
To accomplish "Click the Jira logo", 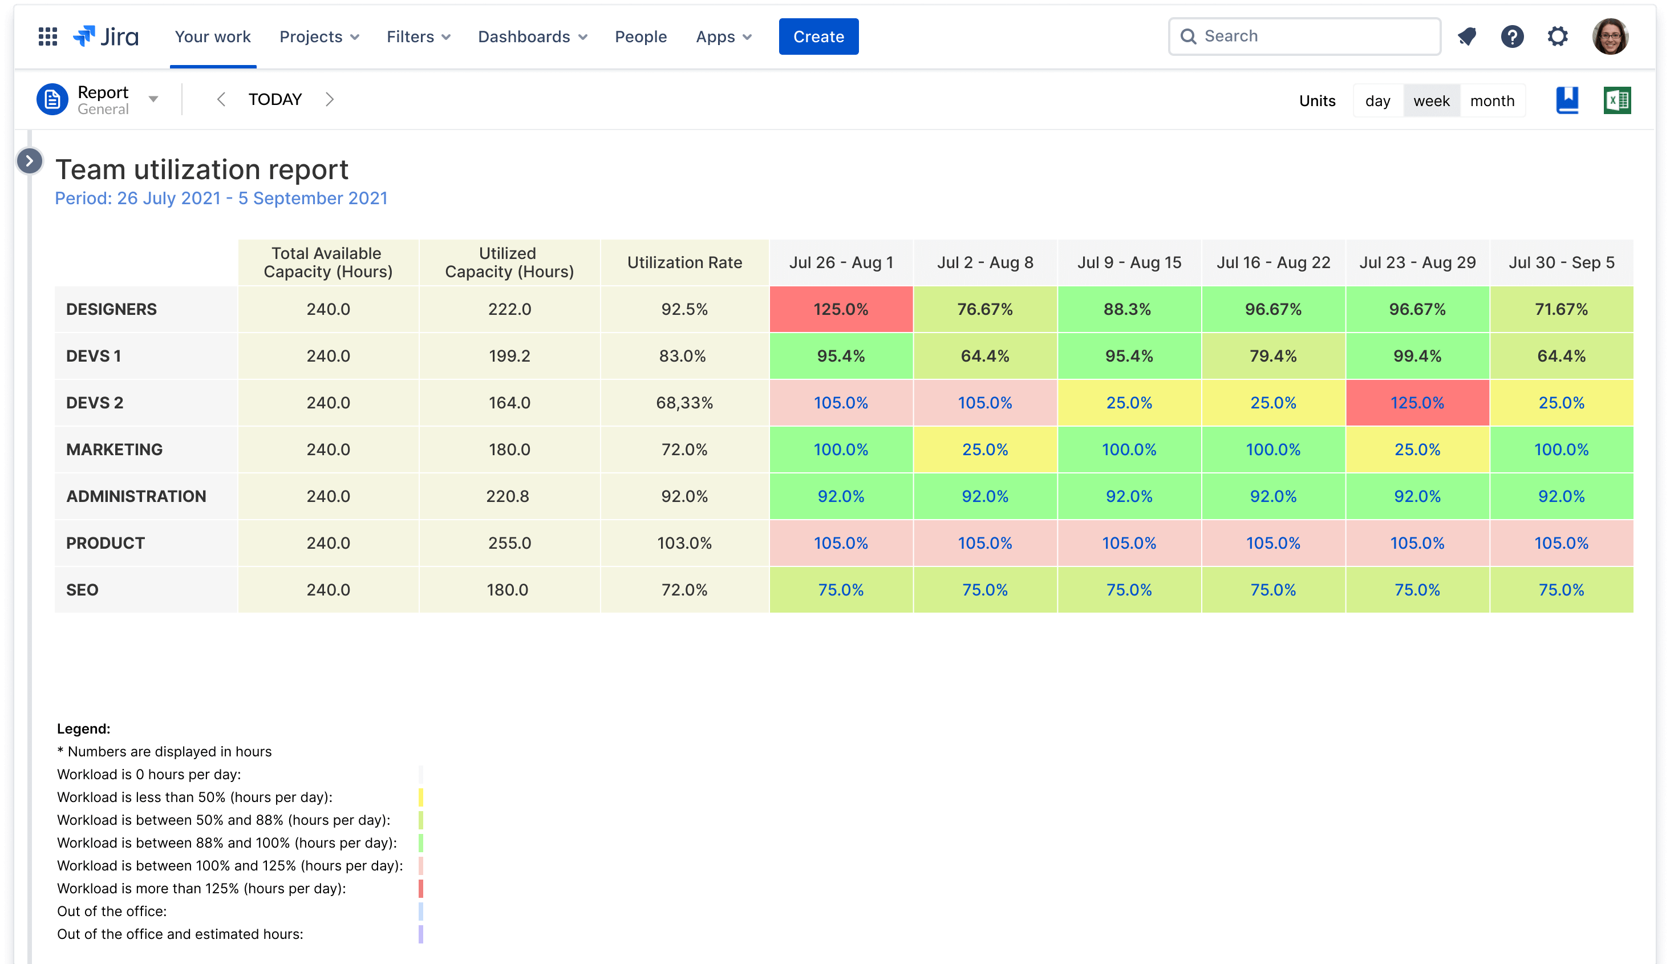I will point(106,37).
